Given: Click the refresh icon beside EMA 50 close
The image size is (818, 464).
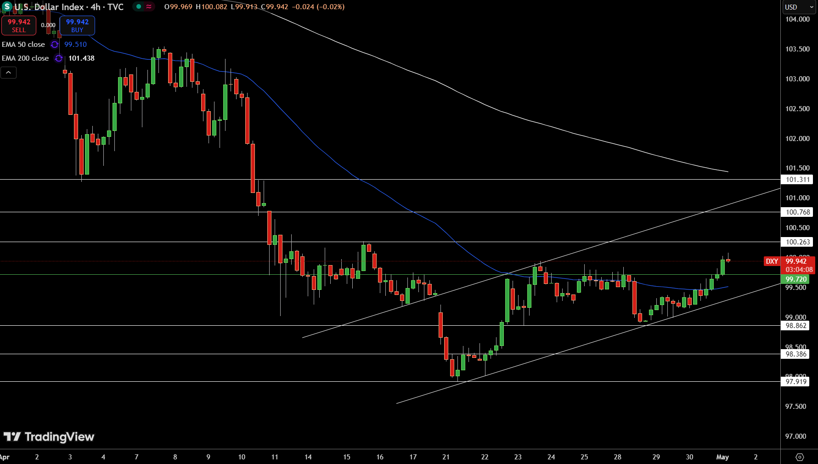Looking at the screenshot, I should (x=55, y=45).
